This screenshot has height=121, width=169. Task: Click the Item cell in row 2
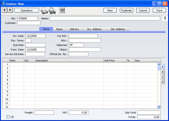17,68
